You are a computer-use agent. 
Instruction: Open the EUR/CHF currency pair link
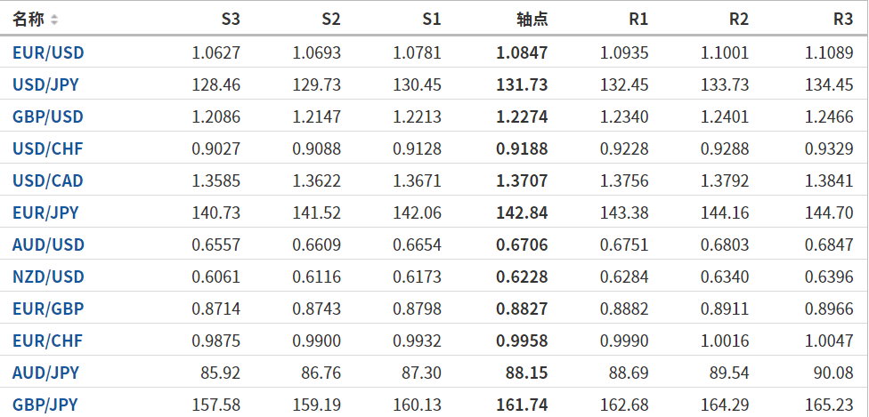click(x=47, y=341)
